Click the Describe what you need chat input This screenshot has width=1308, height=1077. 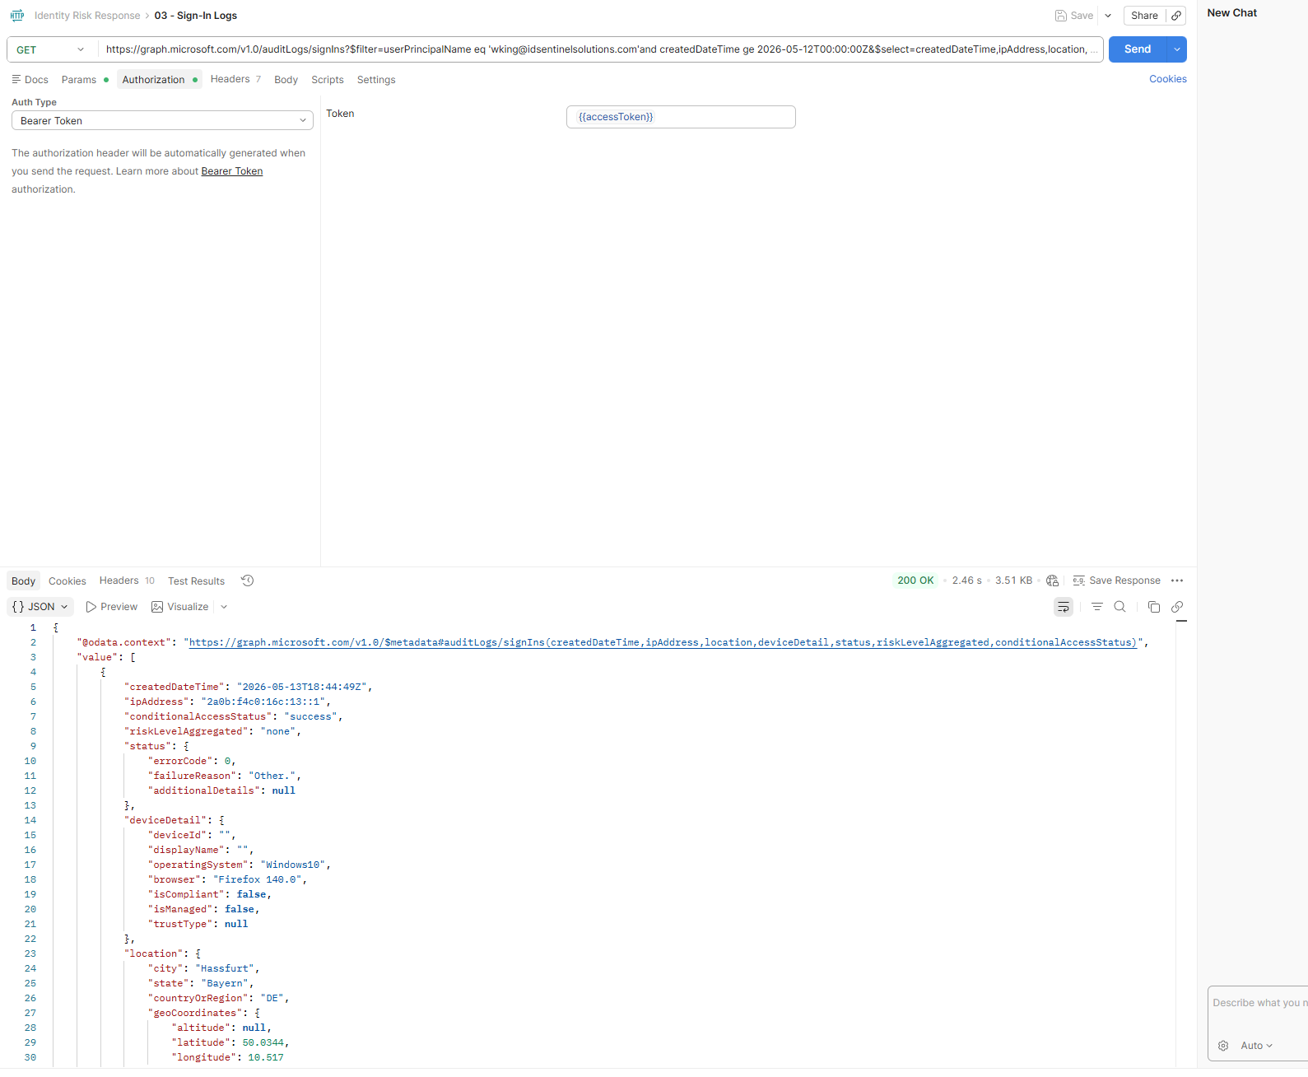[1259, 1003]
